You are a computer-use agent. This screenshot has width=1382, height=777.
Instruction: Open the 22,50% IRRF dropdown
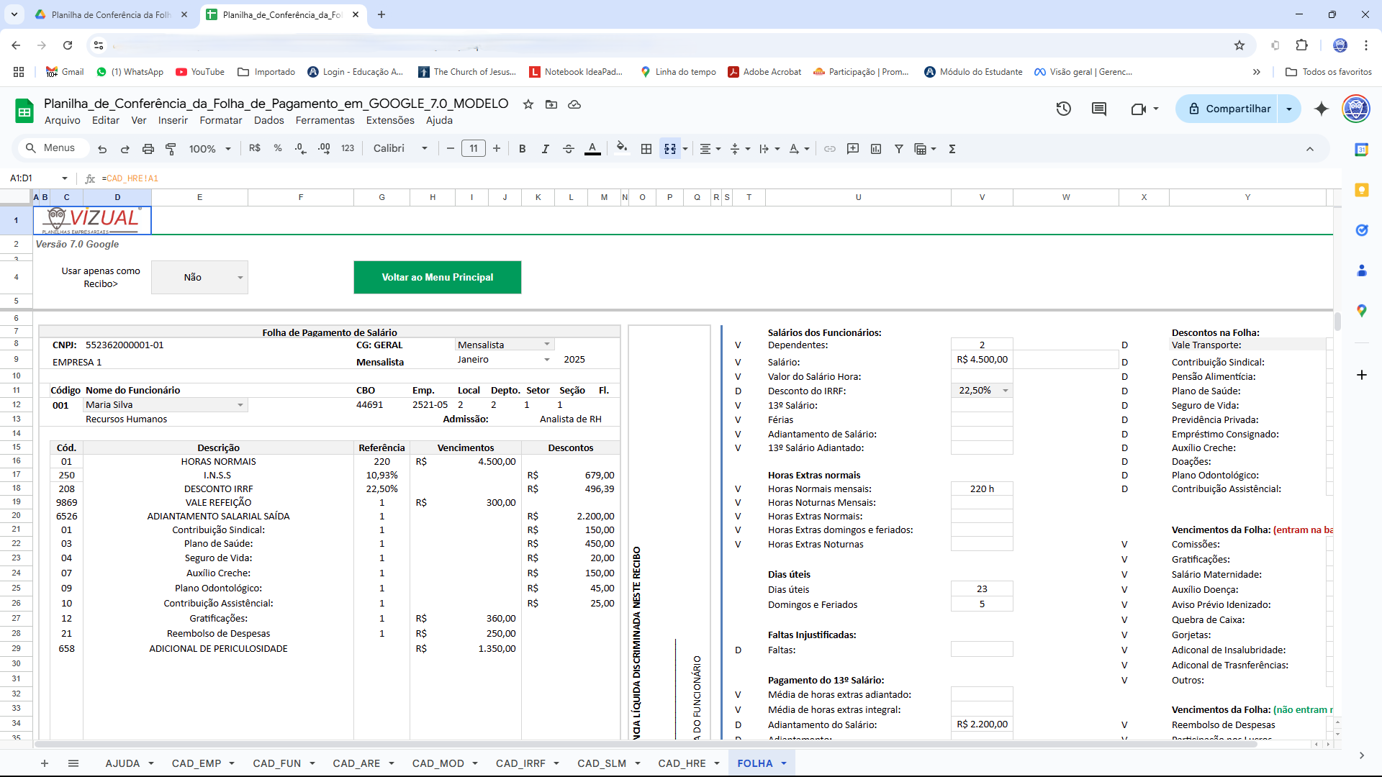tap(1005, 391)
